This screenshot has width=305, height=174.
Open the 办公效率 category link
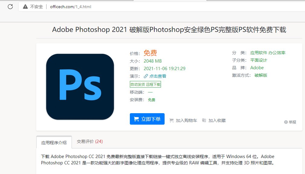(277, 52)
